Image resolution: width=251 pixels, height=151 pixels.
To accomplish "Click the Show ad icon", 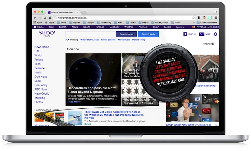I will point(213,44).
